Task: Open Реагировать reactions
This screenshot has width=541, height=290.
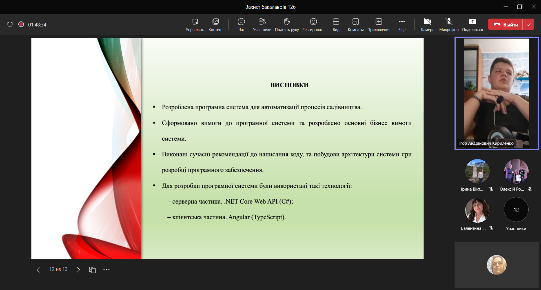Action: [x=313, y=25]
